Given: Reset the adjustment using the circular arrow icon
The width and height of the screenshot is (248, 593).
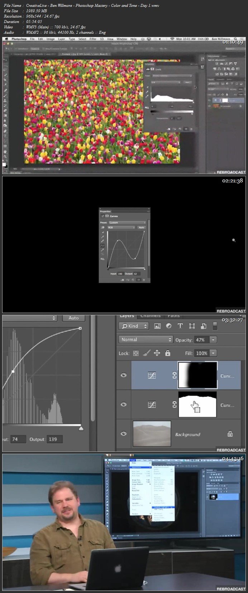Looking at the screenshot, I should pos(133,280).
